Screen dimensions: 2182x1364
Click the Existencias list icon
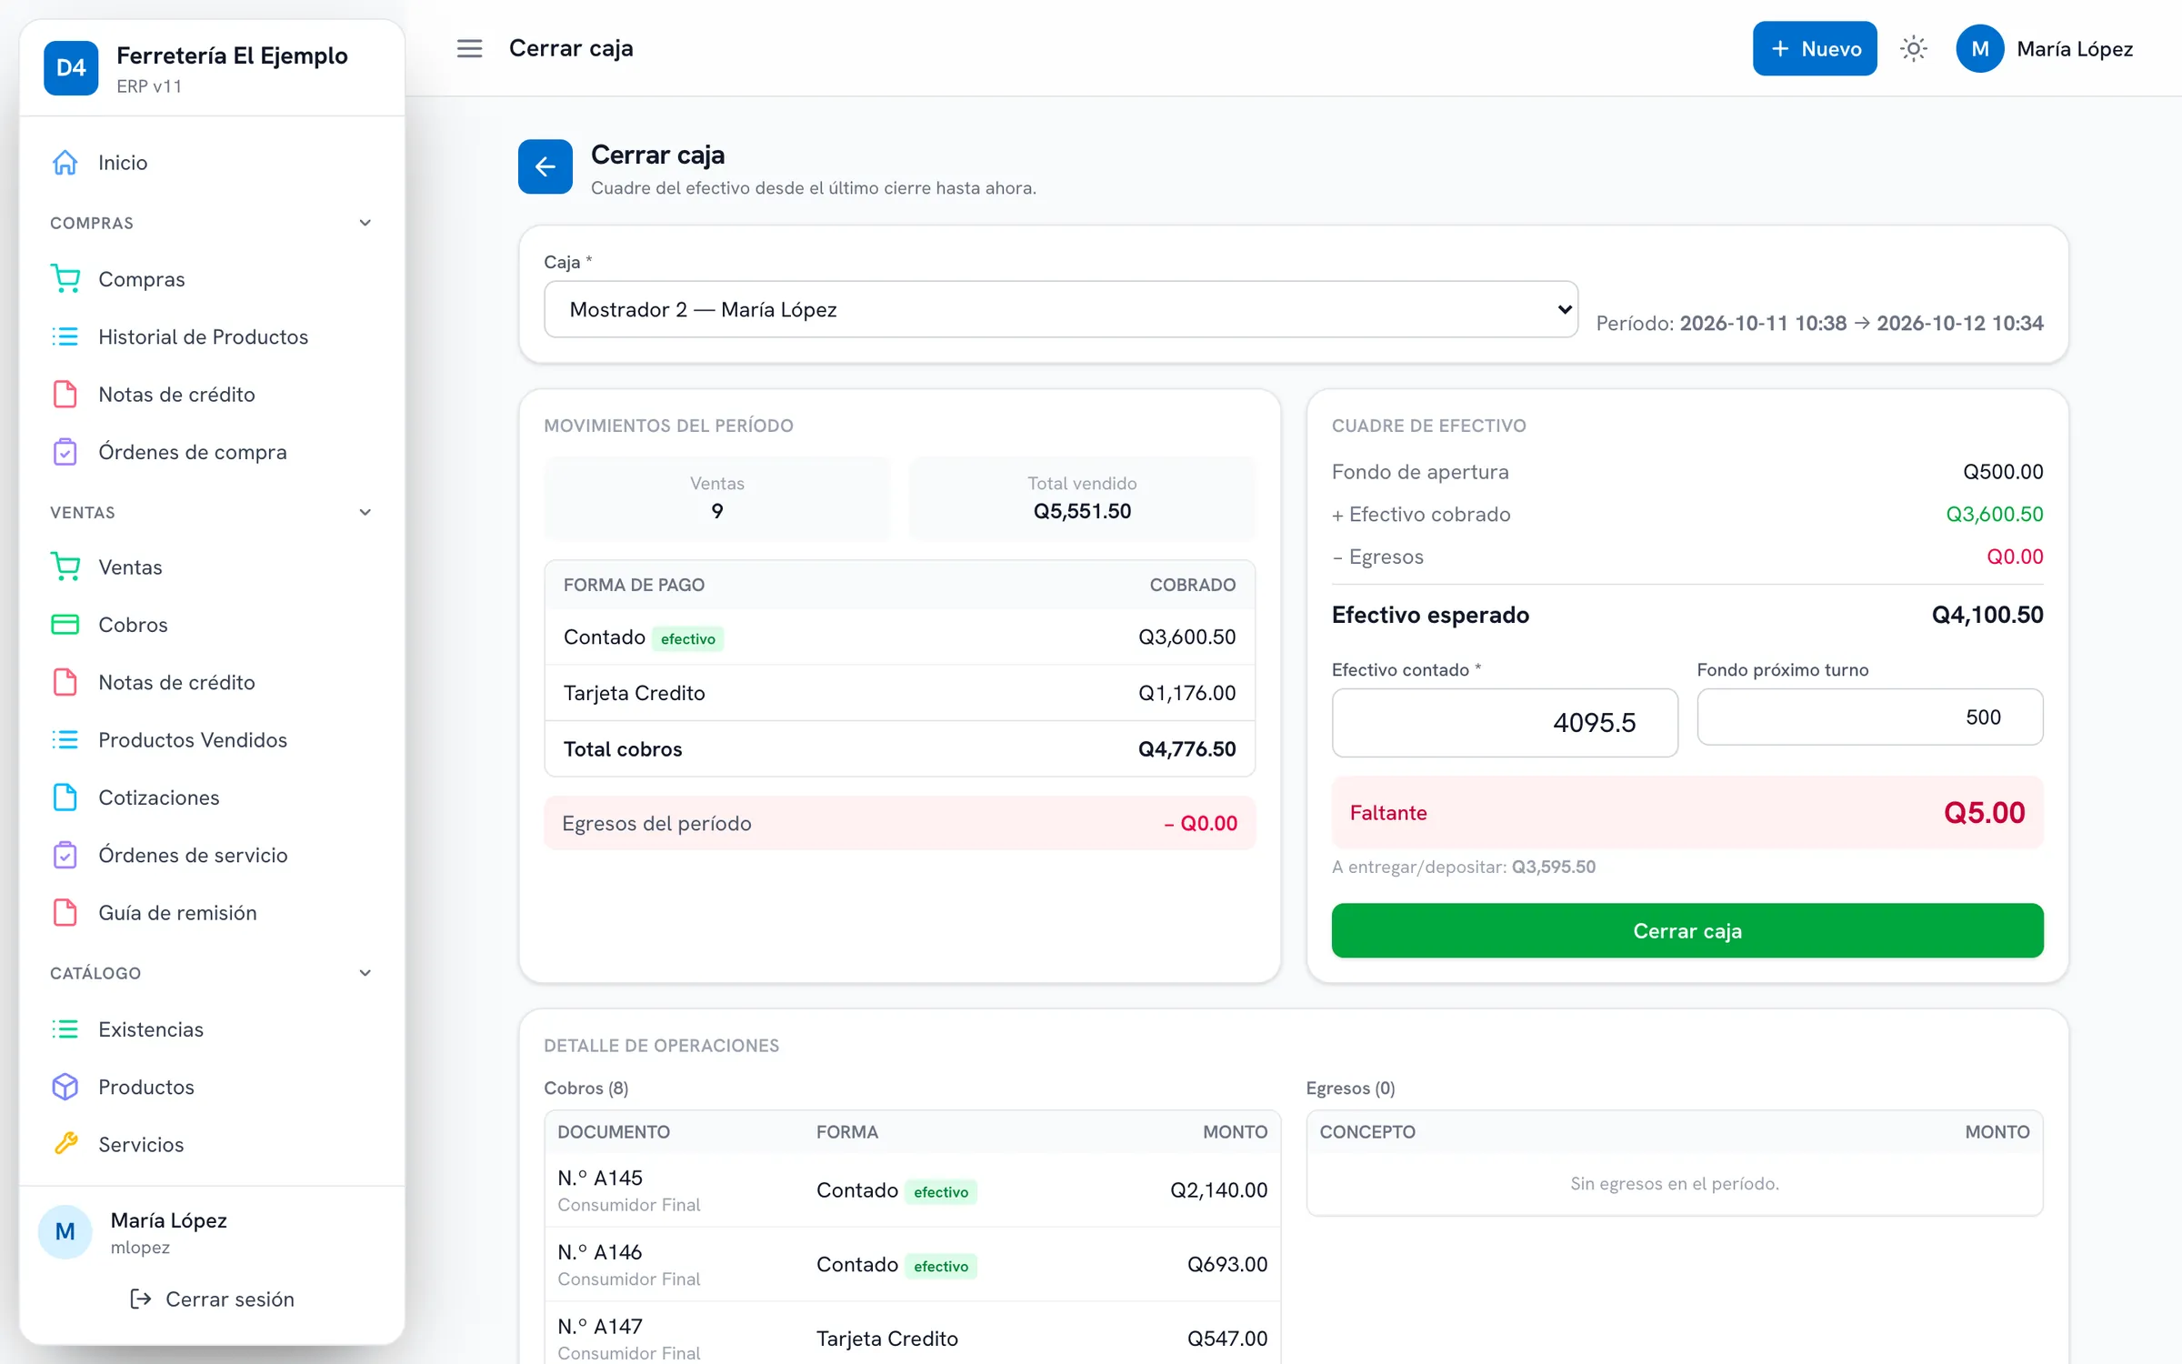pos(65,1029)
